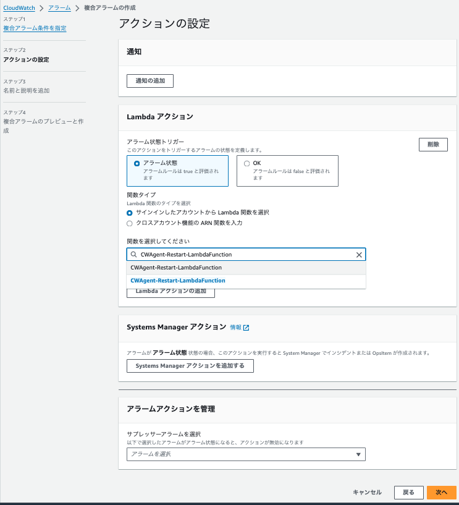Viewport: 459px width, 505px height.
Task: Remove the Lambda action with 削除
Action: [432, 144]
